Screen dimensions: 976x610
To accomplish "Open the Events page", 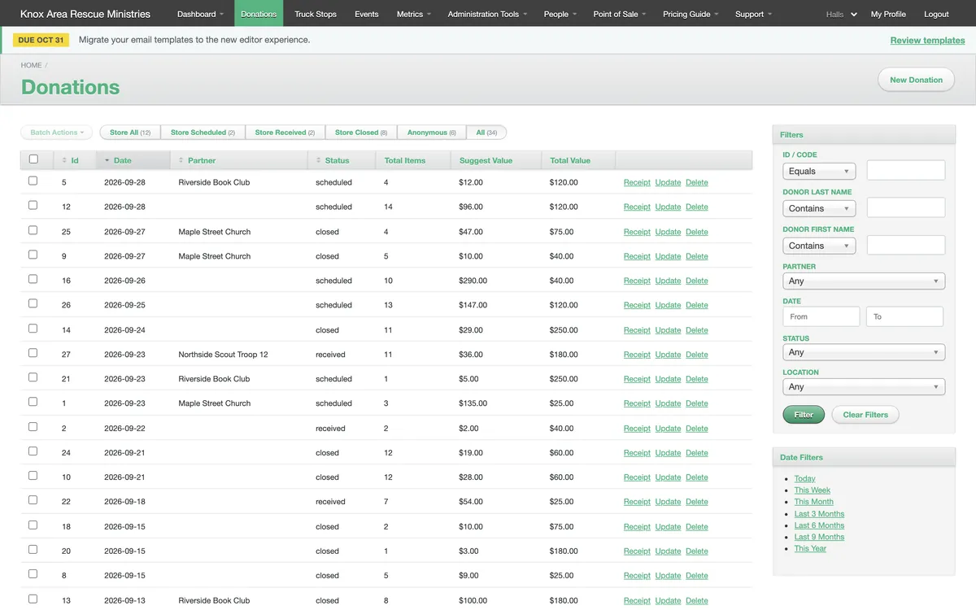I will click(367, 14).
